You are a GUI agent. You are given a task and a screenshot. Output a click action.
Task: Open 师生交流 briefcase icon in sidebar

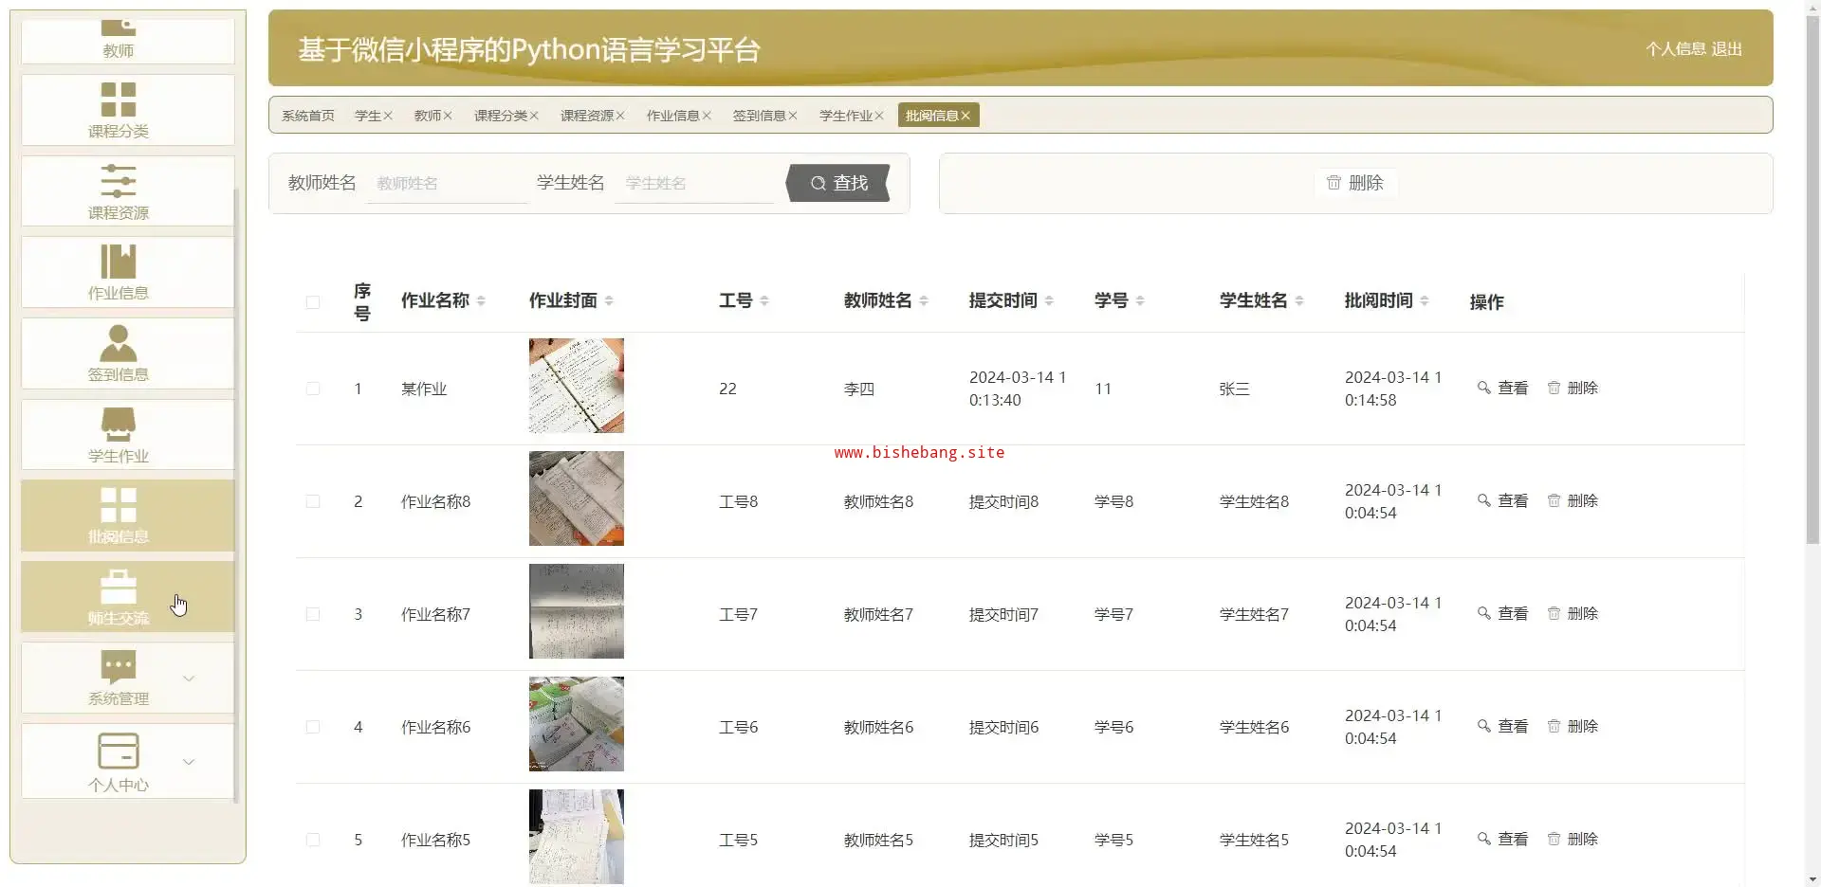pos(119,587)
